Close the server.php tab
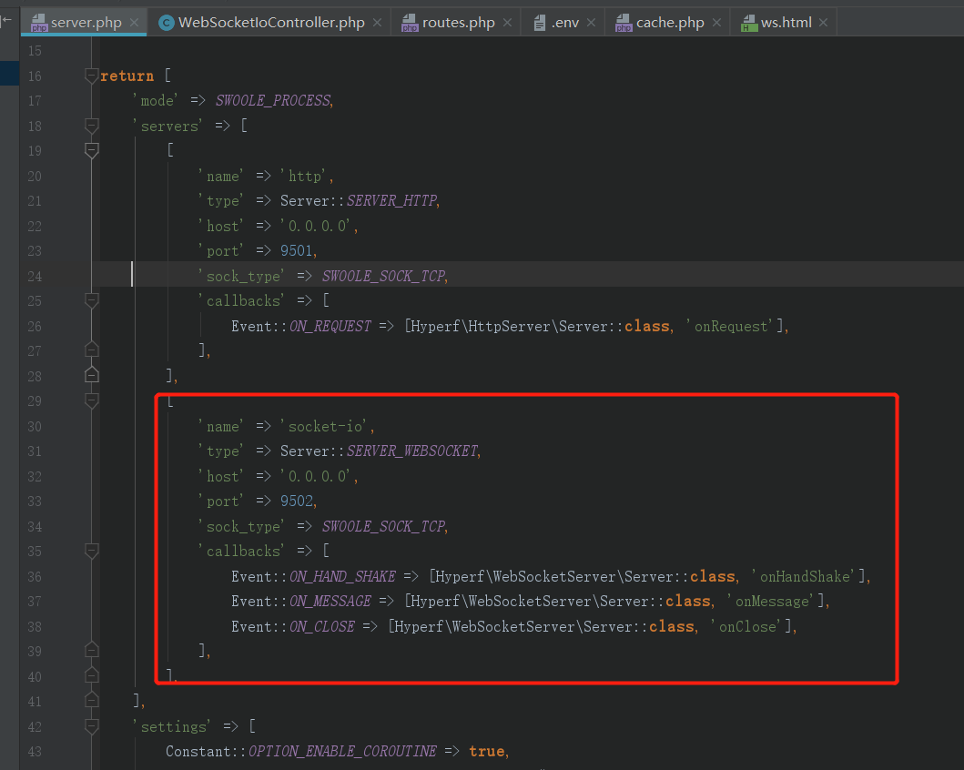The width and height of the screenshot is (964, 770). (x=135, y=23)
